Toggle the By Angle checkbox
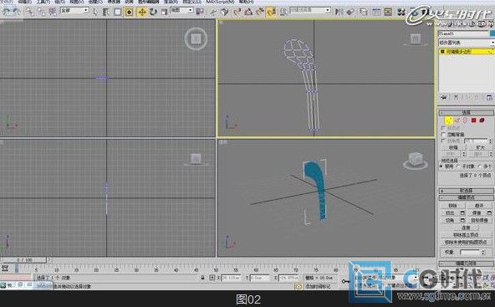The image size is (495, 307). pos(443,141)
